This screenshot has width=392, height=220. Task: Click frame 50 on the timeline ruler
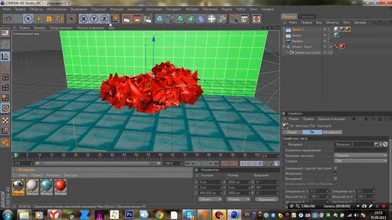pyautogui.click(x=136, y=155)
